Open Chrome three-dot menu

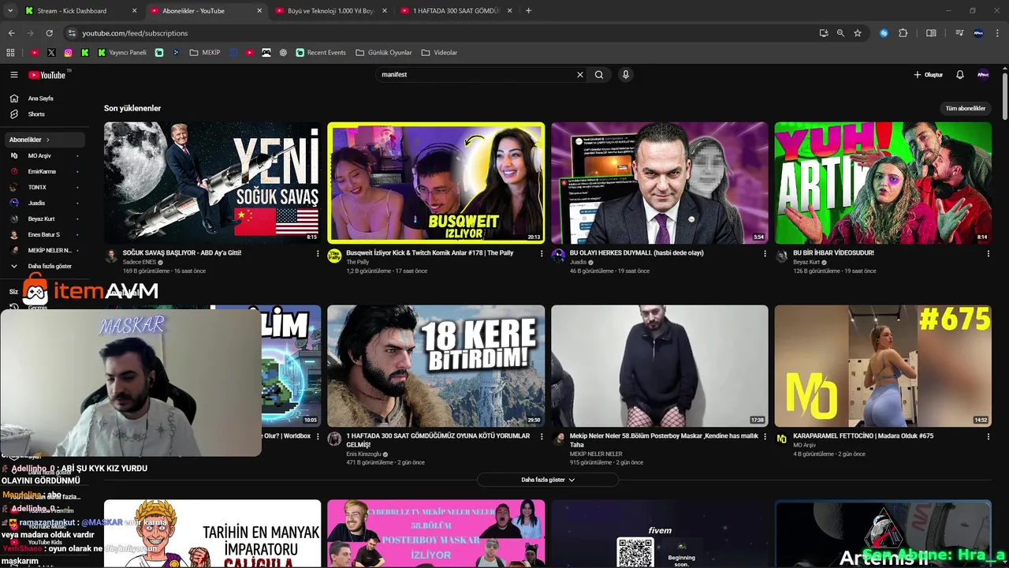pos(997,33)
